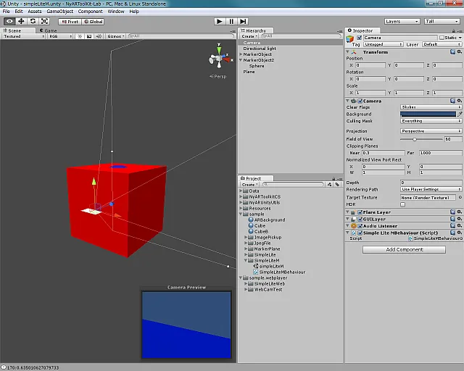Expand MarkerObject in Hierarchy
The image size is (464, 371).
pos(241,54)
